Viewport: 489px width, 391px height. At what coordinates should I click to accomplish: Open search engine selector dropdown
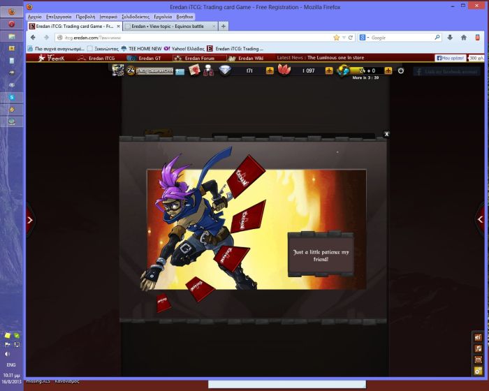click(x=364, y=38)
